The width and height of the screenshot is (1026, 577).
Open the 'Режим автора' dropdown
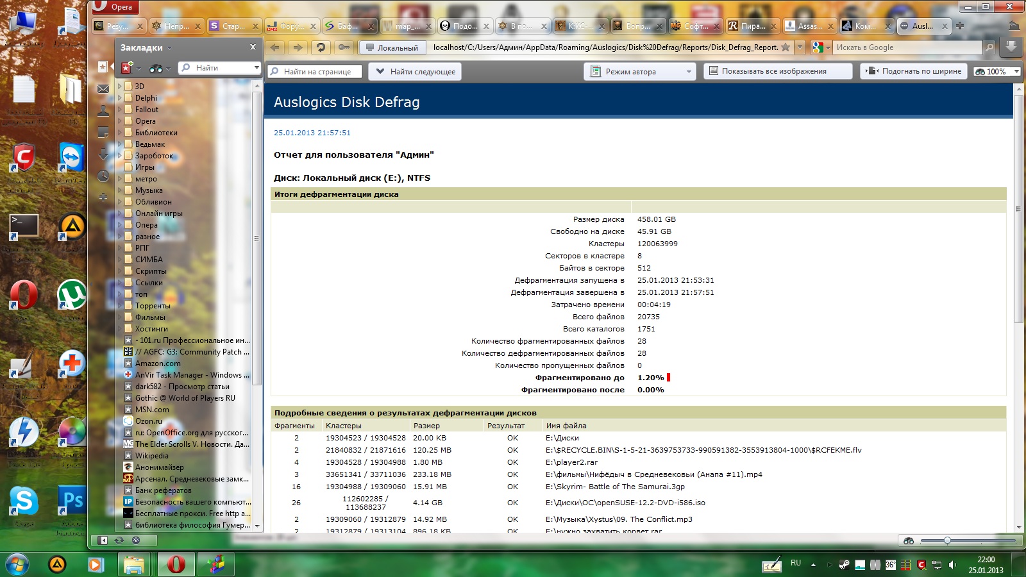(641, 71)
